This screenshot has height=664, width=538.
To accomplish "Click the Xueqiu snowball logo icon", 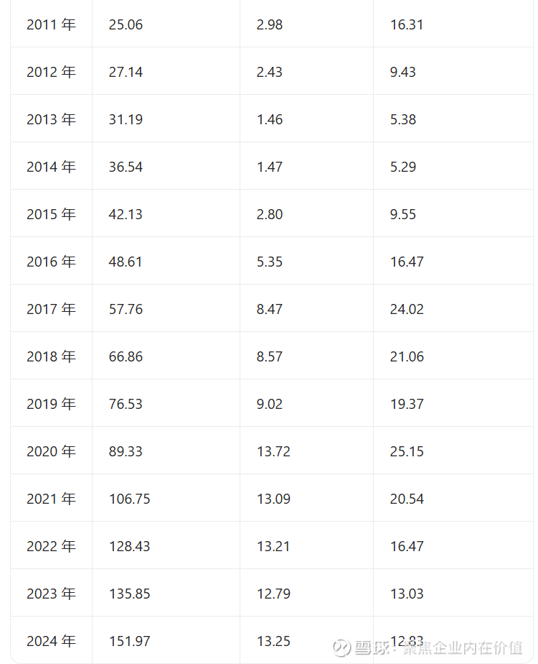I will (x=341, y=647).
